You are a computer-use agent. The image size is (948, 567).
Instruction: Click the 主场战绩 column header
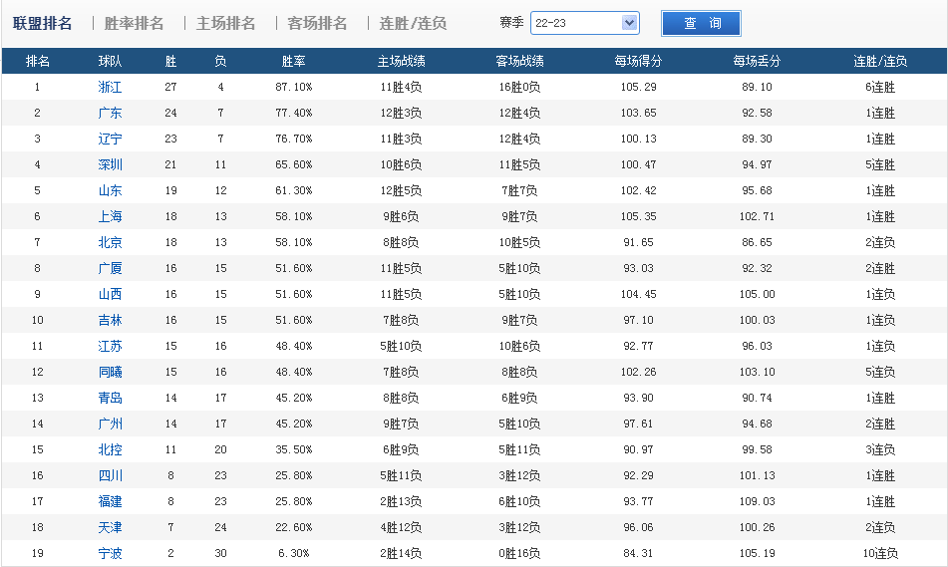tap(401, 61)
